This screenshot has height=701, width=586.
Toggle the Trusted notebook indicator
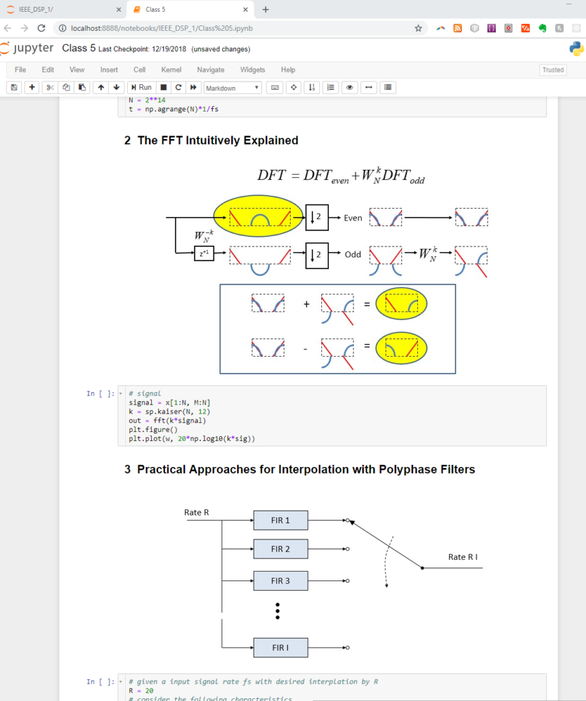click(x=552, y=70)
